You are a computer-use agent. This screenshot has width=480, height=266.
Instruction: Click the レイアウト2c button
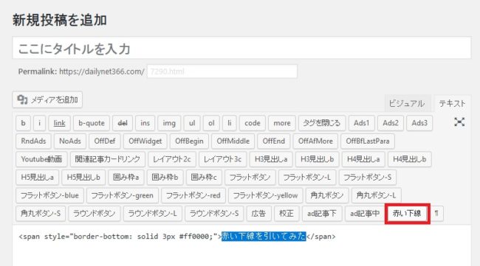point(172,159)
